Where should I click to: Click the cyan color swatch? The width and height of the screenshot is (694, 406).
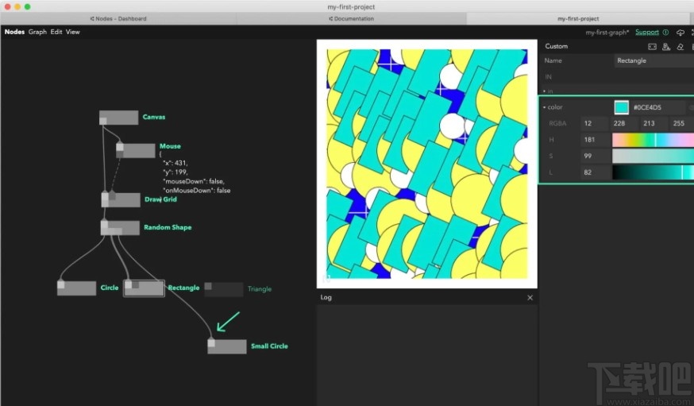click(622, 107)
